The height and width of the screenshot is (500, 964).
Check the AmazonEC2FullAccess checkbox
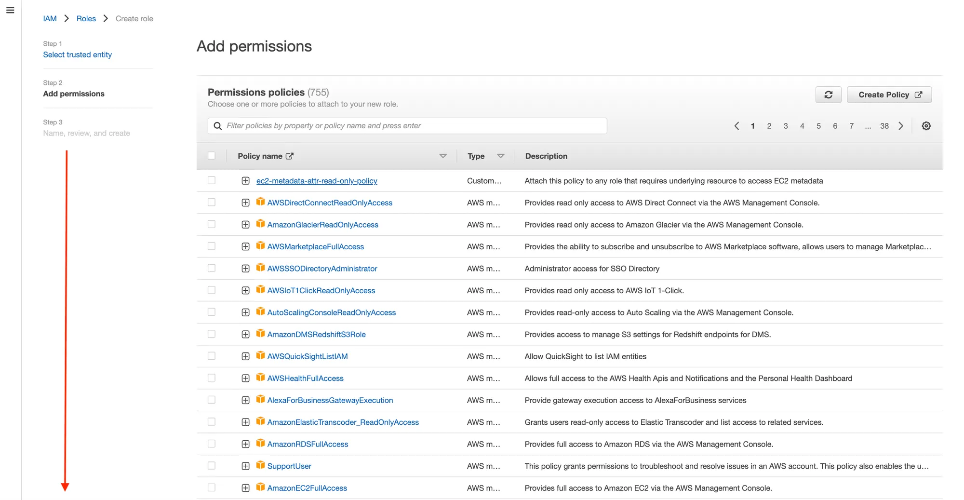212,487
